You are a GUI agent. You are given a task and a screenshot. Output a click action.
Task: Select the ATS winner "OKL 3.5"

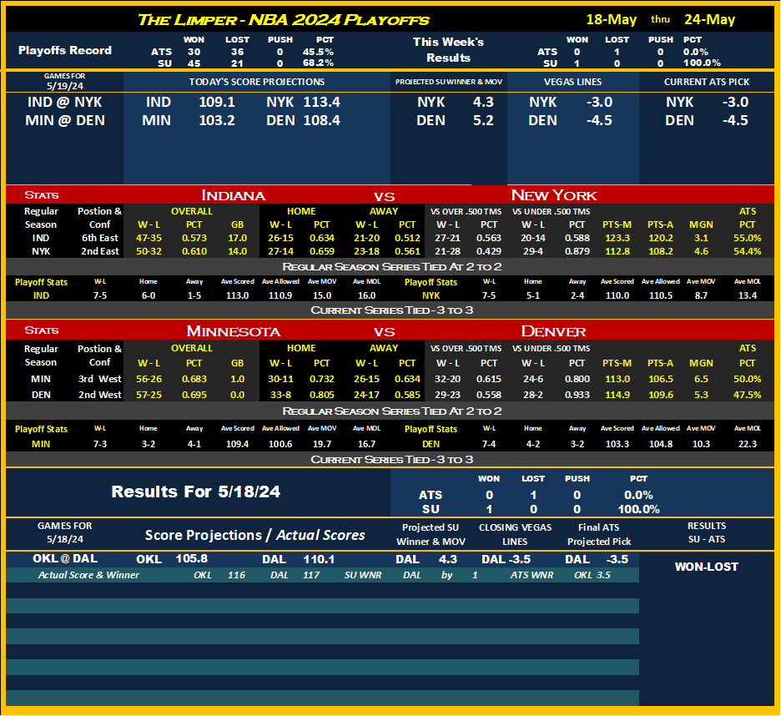click(x=592, y=576)
